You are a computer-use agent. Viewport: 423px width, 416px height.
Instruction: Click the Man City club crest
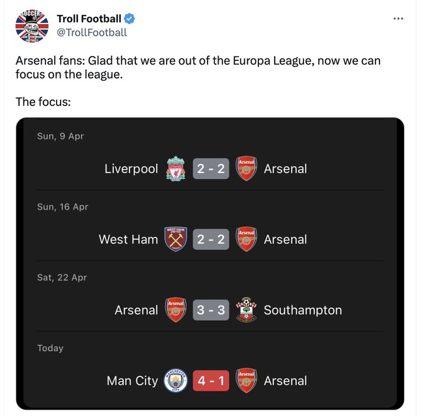[176, 381]
